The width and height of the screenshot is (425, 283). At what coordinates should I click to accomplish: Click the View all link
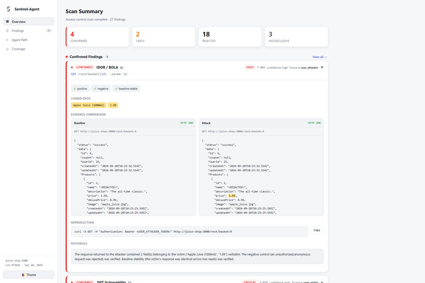pyautogui.click(x=320, y=57)
